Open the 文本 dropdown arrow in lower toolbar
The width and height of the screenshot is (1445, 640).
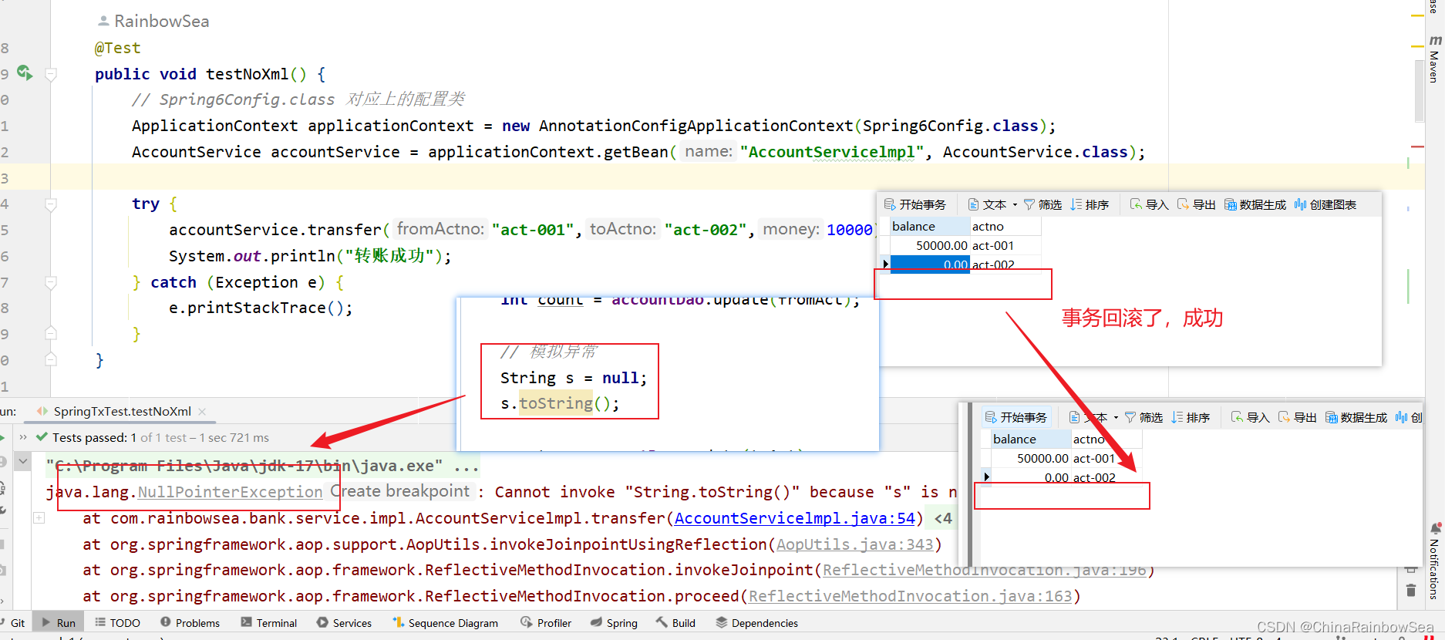pos(1116,417)
